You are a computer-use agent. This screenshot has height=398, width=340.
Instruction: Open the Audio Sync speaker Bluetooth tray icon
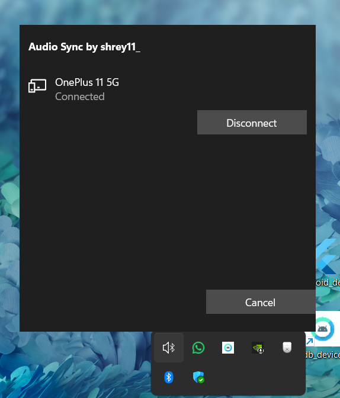[169, 348]
